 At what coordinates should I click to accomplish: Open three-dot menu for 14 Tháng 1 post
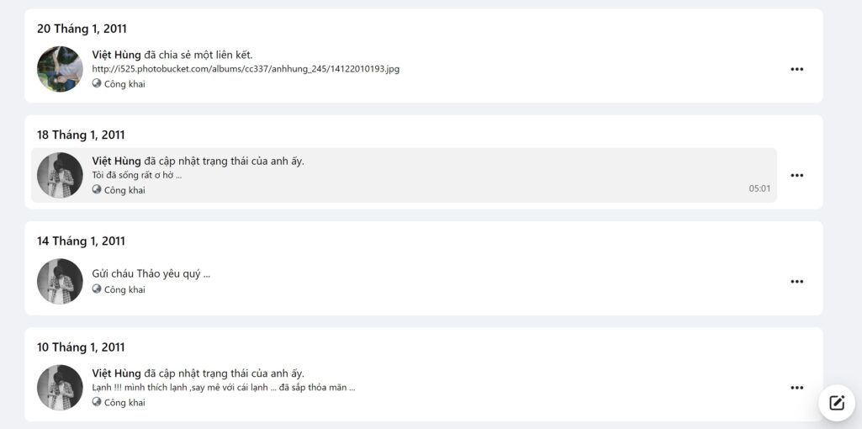click(x=796, y=282)
